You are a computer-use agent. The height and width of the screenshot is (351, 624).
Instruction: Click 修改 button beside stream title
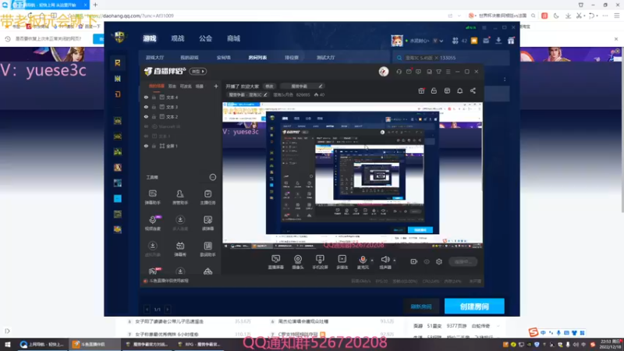click(x=269, y=86)
